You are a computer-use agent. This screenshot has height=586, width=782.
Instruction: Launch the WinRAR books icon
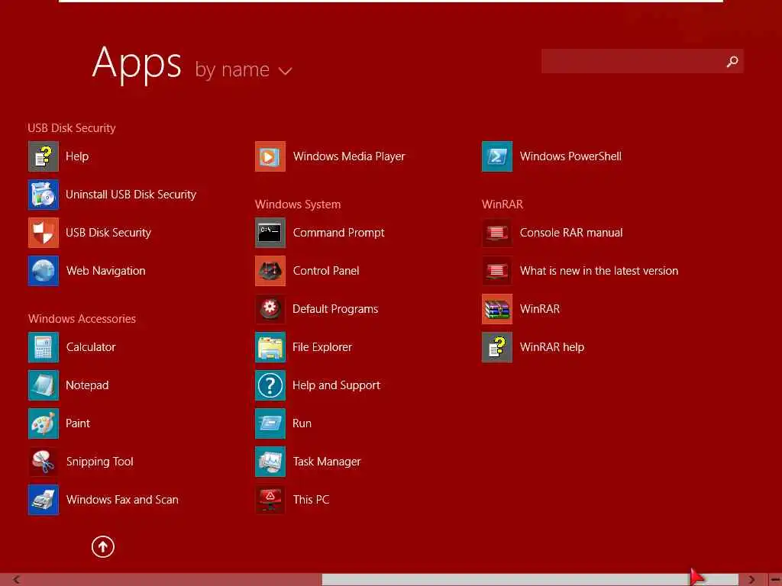click(497, 309)
